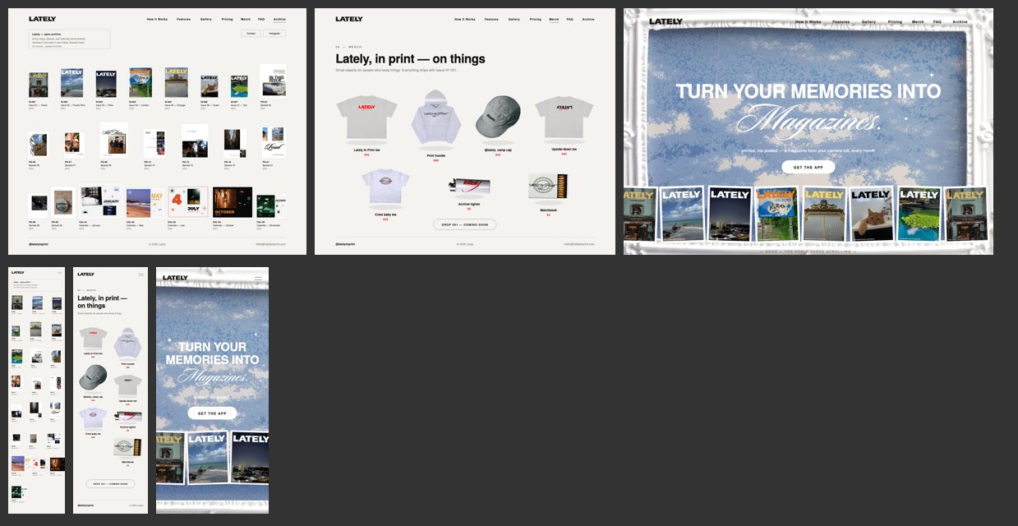Click the Contact button in the desktop archive frame

(x=251, y=34)
